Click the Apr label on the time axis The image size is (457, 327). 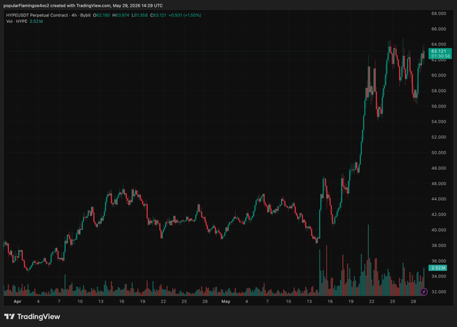[x=17, y=301]
